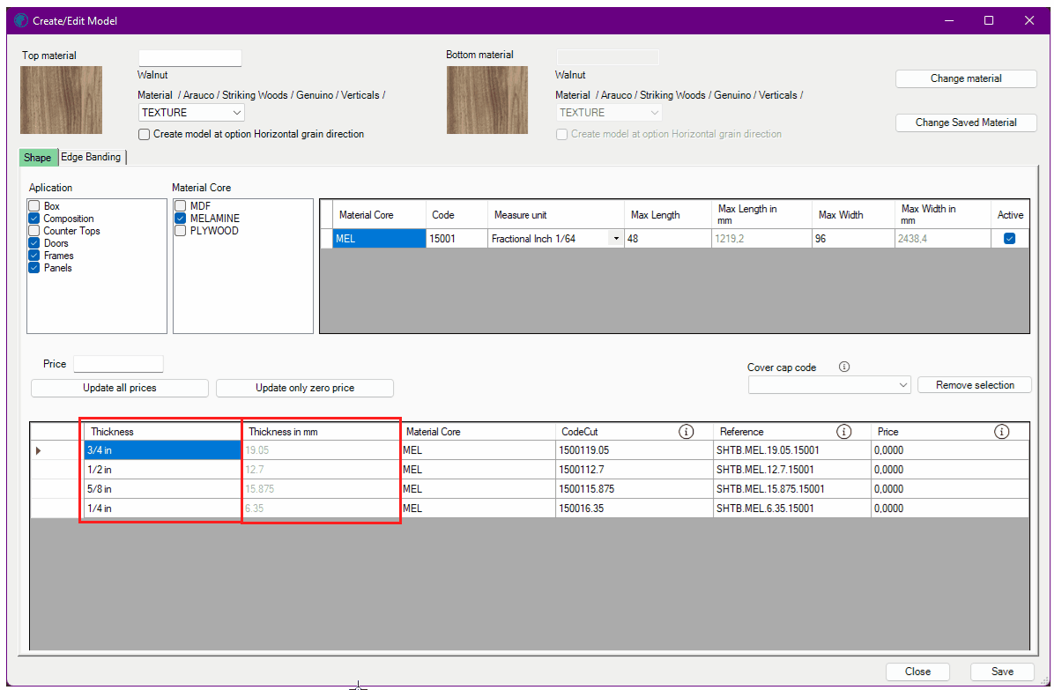Open the Fractional Inch 1/64 measure unit dropdown
Viewport: 1054px width, 690px height.
[616, 239]
